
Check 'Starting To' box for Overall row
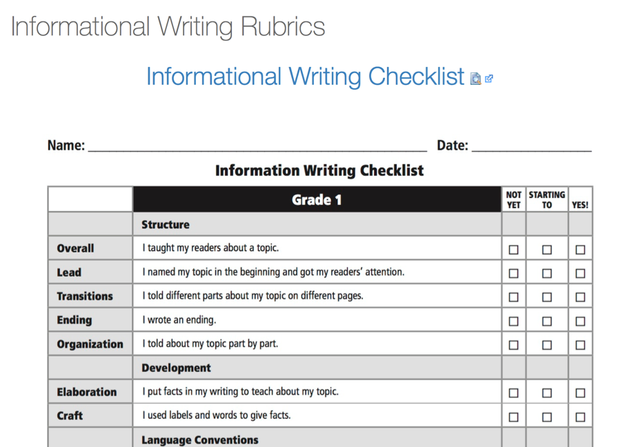pos(547,250)
